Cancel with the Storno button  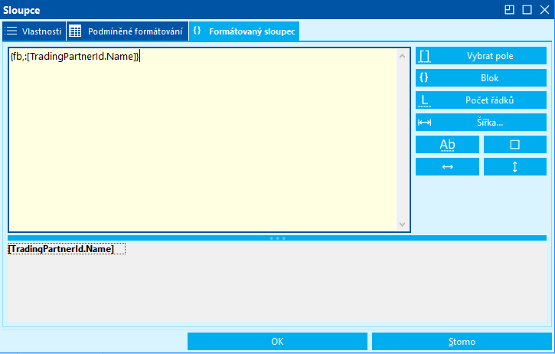tap(462, 341)
